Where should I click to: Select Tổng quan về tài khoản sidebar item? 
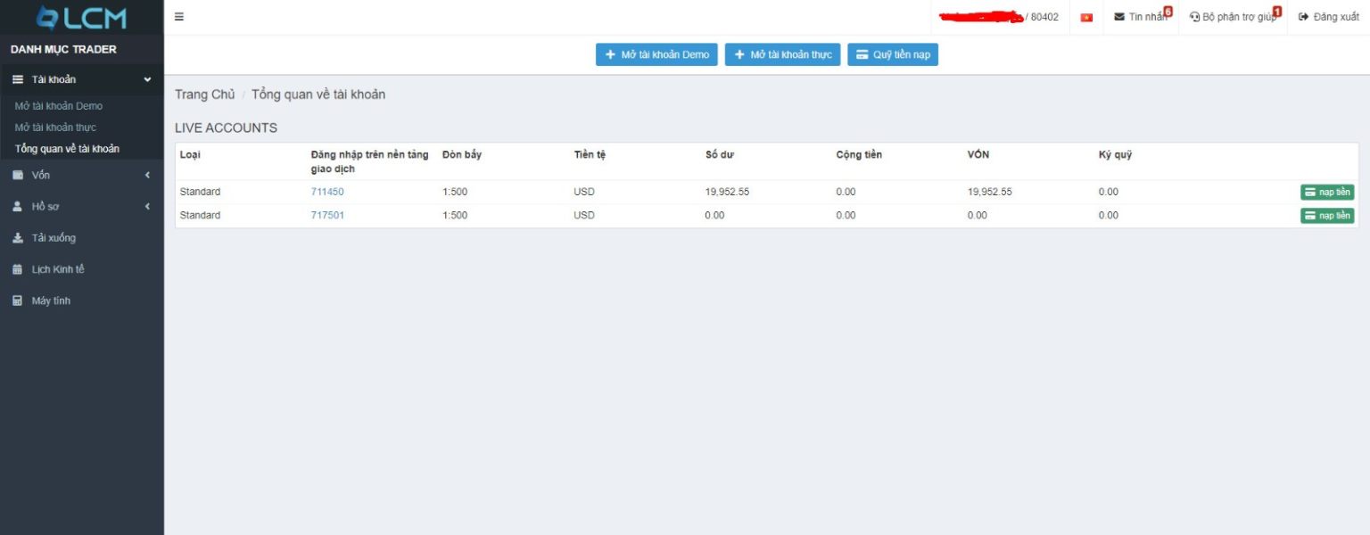point(67,149)
